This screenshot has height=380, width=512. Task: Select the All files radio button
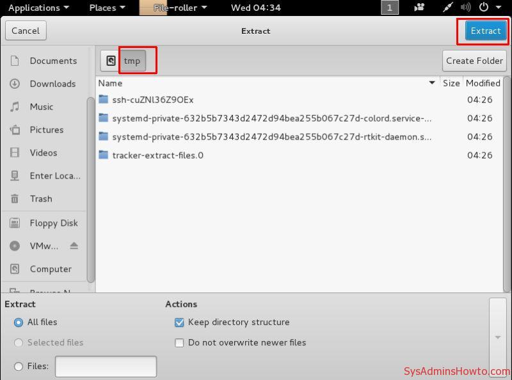pos(19,322)
